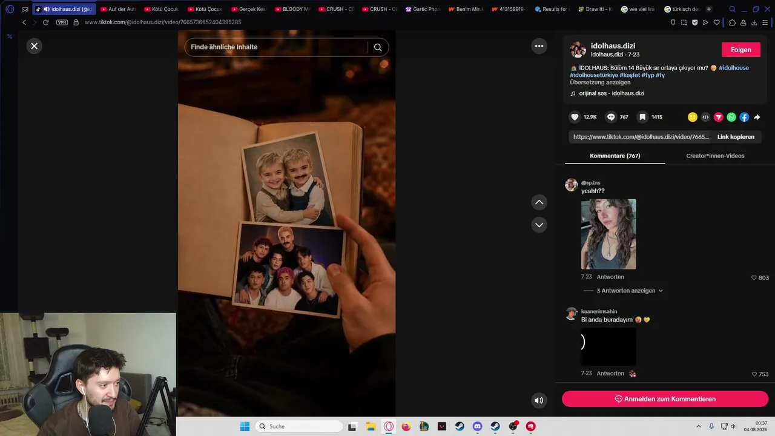Open the #idolhousetürkiye hashtag

pos(594,75)
